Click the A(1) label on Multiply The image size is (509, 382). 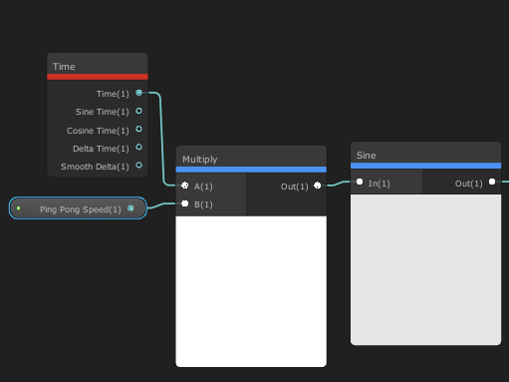(203, 187)
